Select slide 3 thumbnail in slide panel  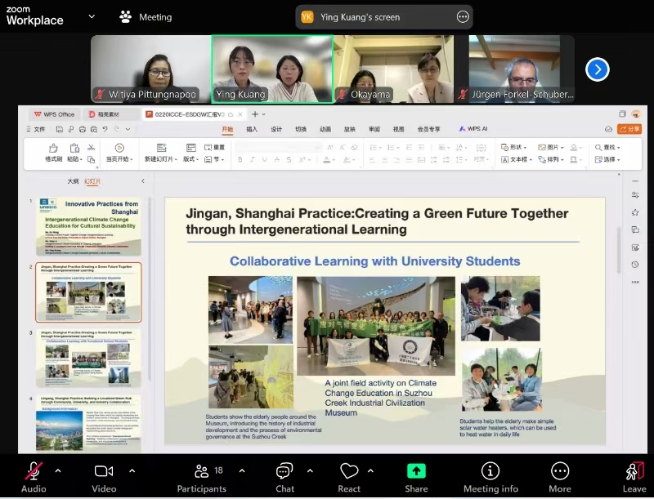point(88,356)
